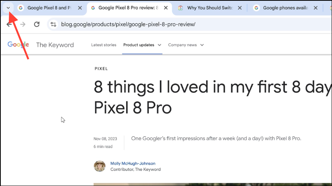Click Company news menu label
332x186 pixels.
(x=182, y=45)
